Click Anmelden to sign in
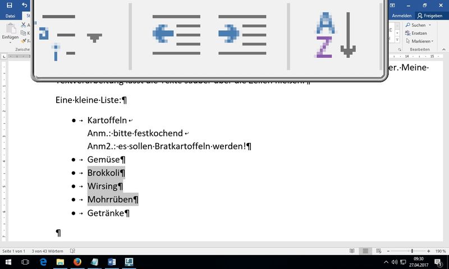Viewport: 449px width, 269px height. coord(402,16)
